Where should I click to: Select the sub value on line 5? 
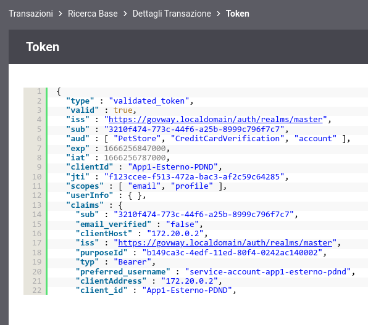tap(194, 130)
